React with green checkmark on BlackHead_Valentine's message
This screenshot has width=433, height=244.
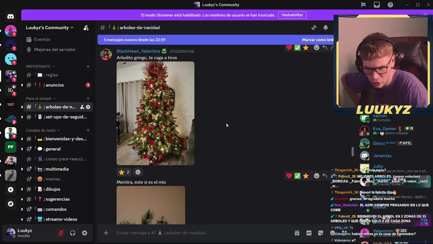tap(297, 48)
